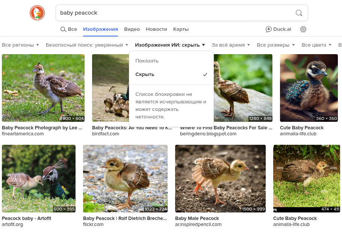Click the flickr.com source link

pyautogui.click(x=93, y=224)
